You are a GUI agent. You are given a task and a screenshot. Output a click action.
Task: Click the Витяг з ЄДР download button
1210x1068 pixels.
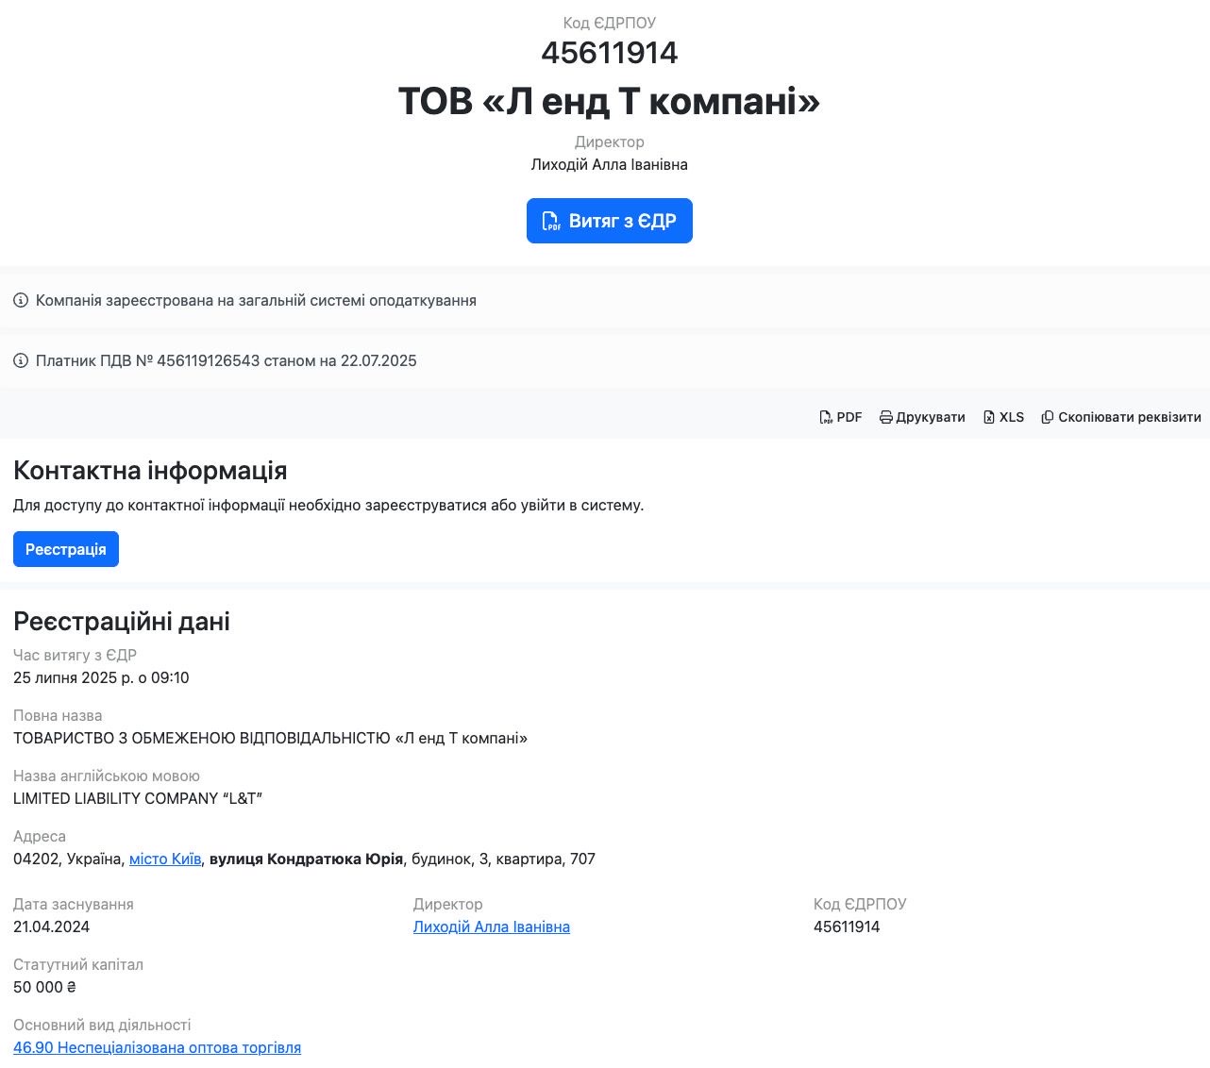tap(609, 221)
